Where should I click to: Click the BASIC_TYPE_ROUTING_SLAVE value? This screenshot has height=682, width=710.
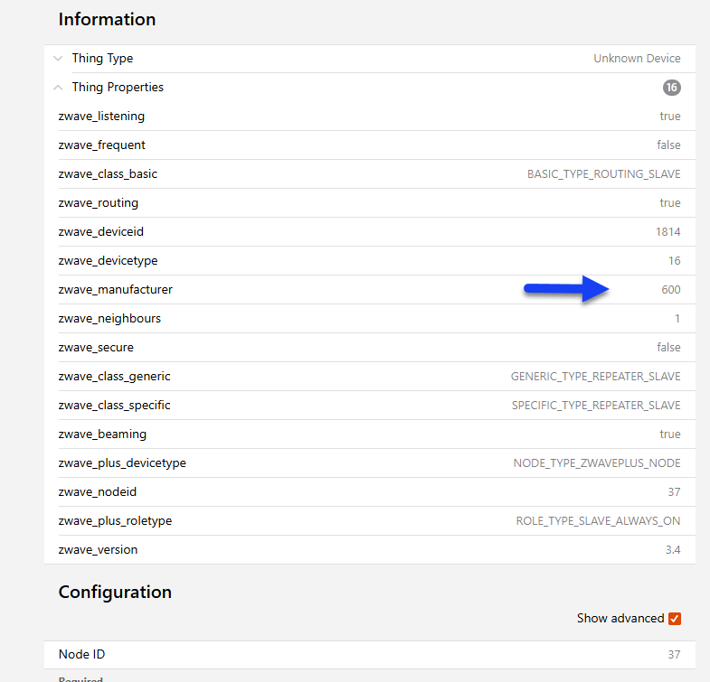pyautogui.click(x=603, y=174)
